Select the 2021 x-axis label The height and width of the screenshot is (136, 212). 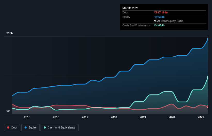201,117
